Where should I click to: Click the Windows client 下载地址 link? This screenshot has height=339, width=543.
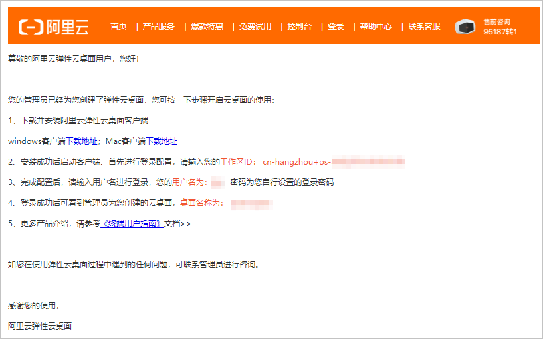click(x=81, y=141)
